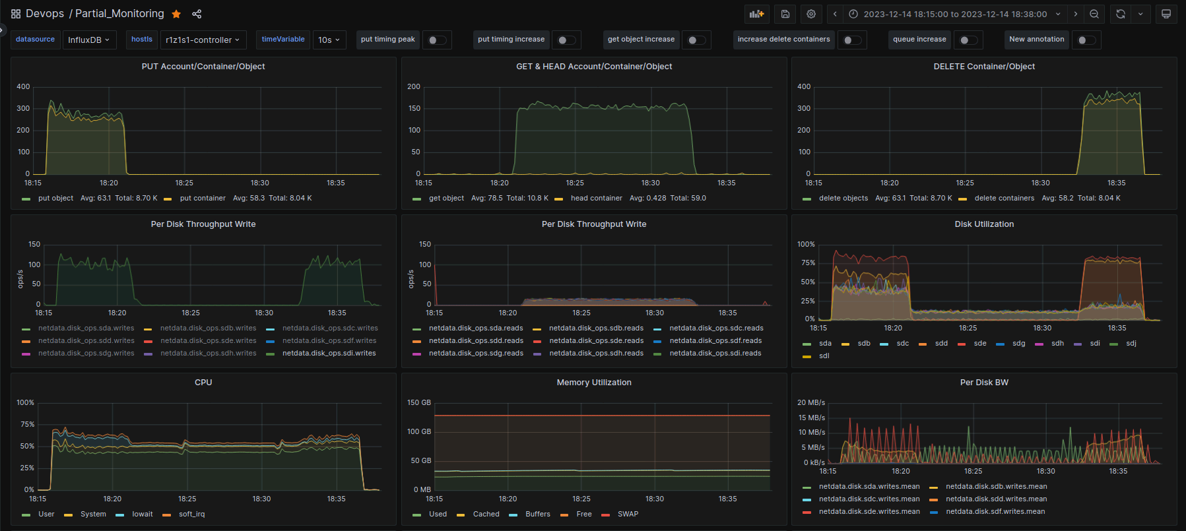
Task: Toggle the queue increase annotation switch
Action: tap(968, 40)
